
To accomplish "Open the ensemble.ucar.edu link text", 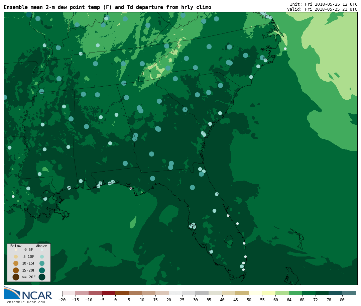I will [x=26, y=302].
